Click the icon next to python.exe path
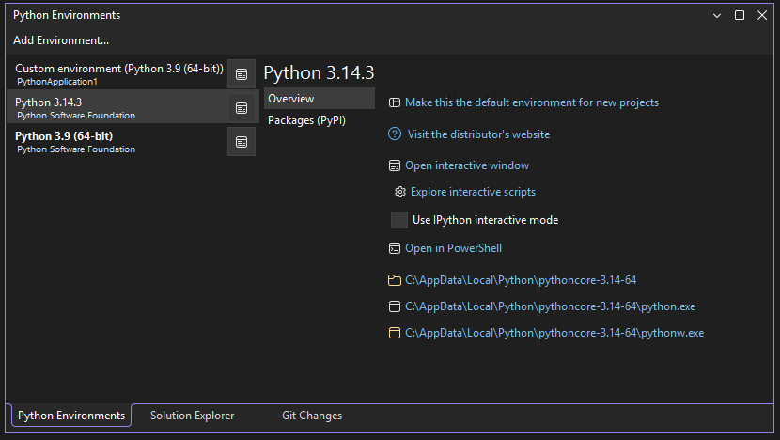The width and height of the screenshot is (780, 440). pyautogui.click(x=395, y=306)
